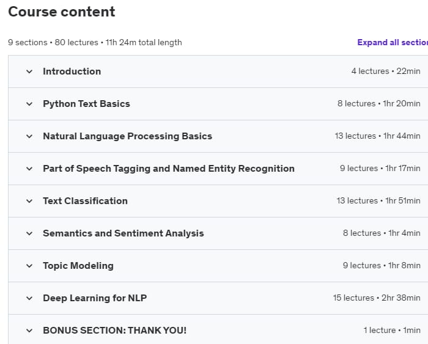Expand the Text Classification chevron

coord(29,201)
